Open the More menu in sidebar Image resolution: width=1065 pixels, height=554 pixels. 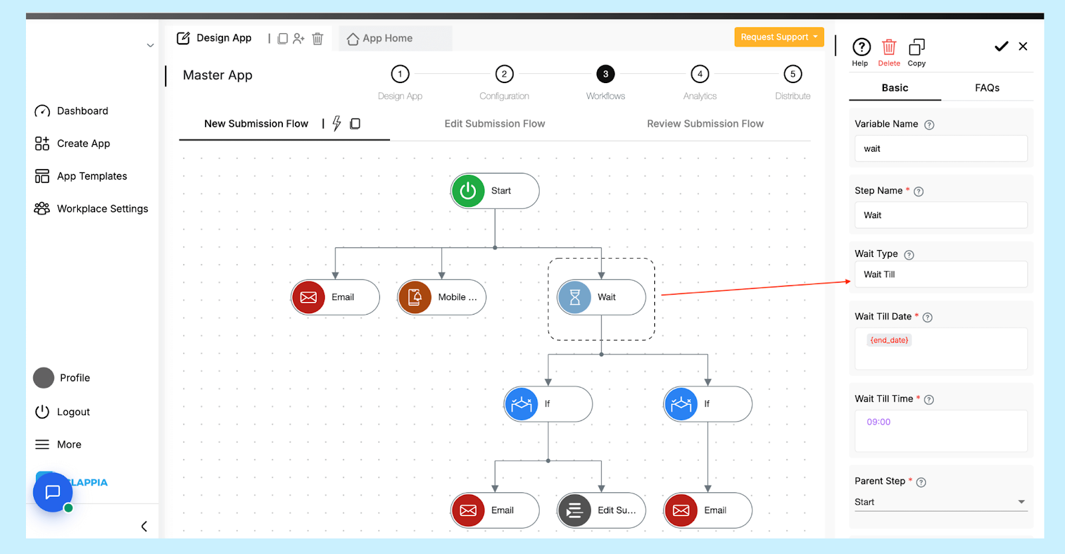58,444
